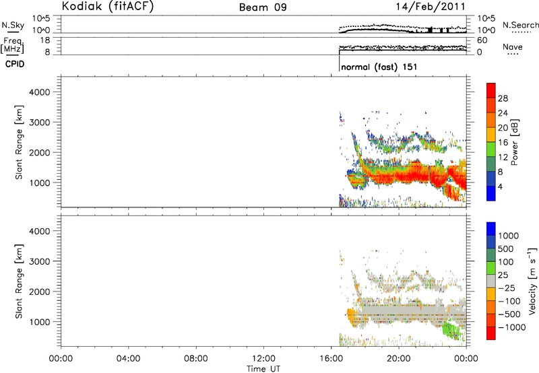Click the 'Freq. [MHz]' axis label

coord(12,45)
